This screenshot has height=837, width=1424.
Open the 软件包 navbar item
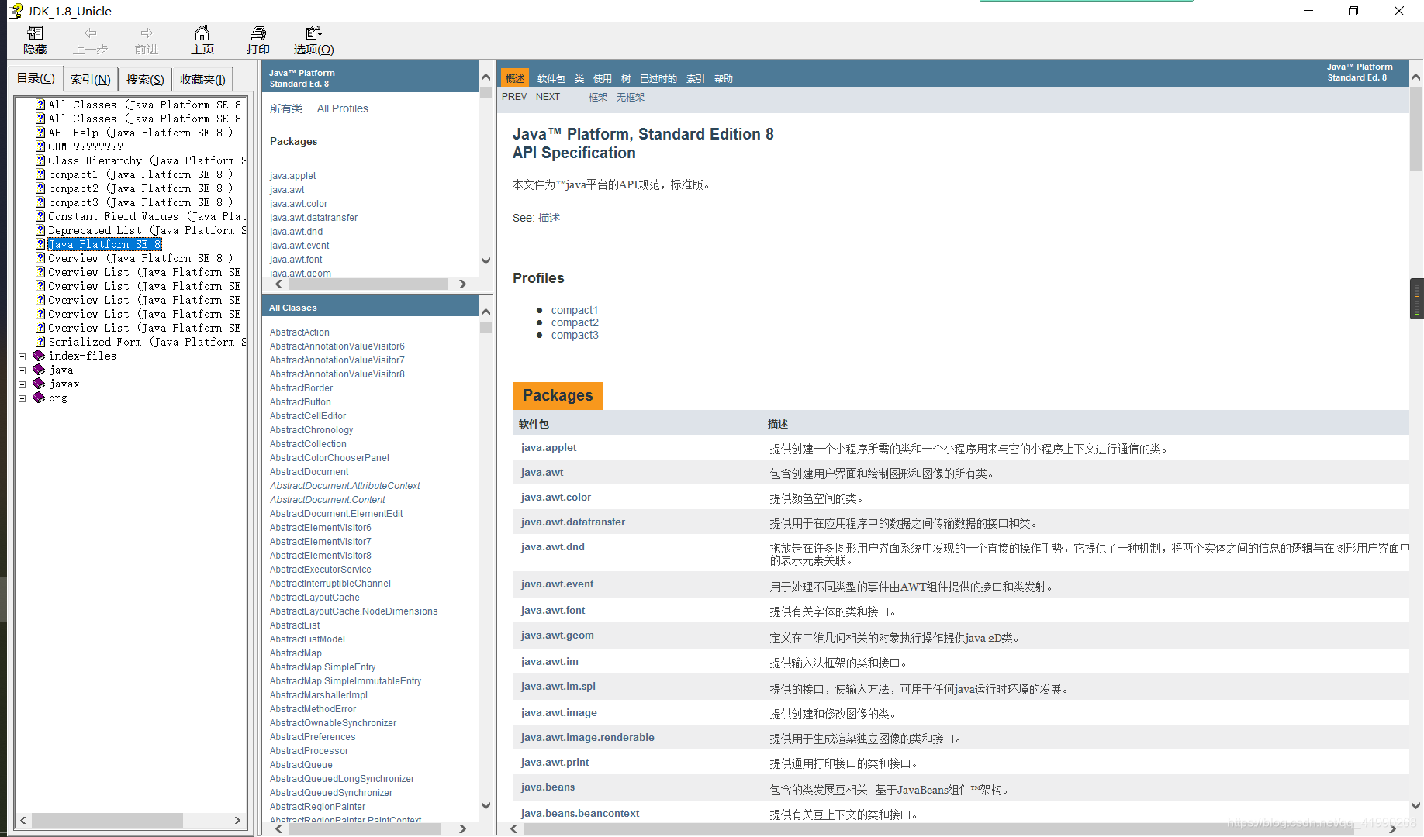pos(551,78)
